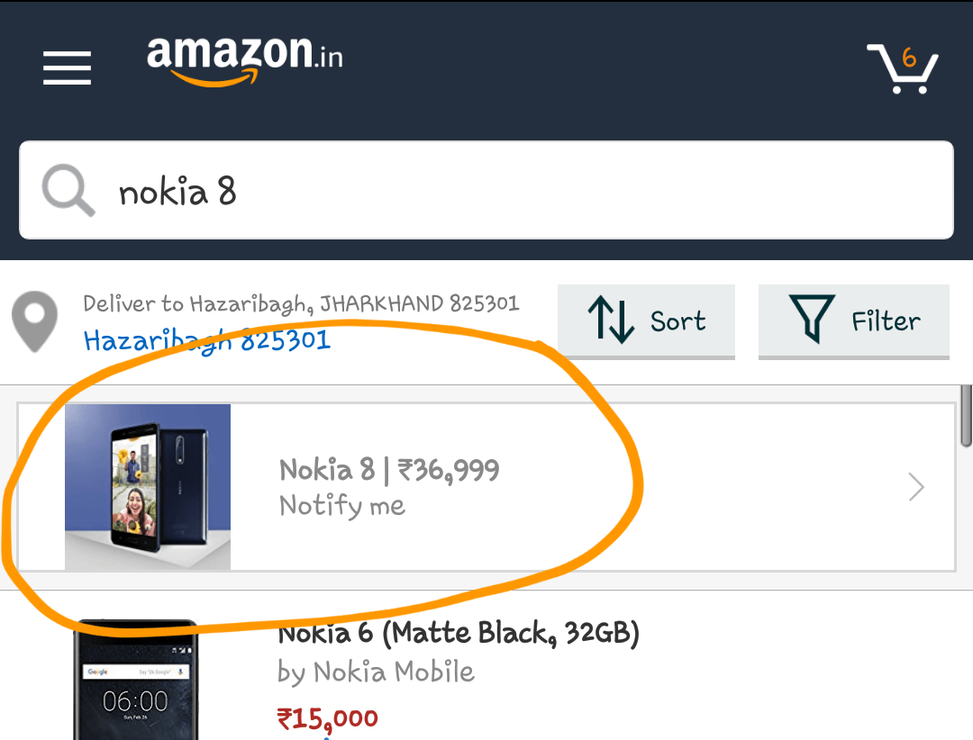Click into the search field containing nokia 8
Viewport: 973px width, 740px height.
(x=486, y=190)
